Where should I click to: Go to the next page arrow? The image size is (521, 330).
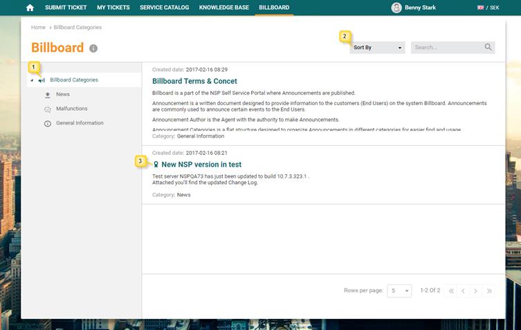pyautogui.click(x=475, y=291)
